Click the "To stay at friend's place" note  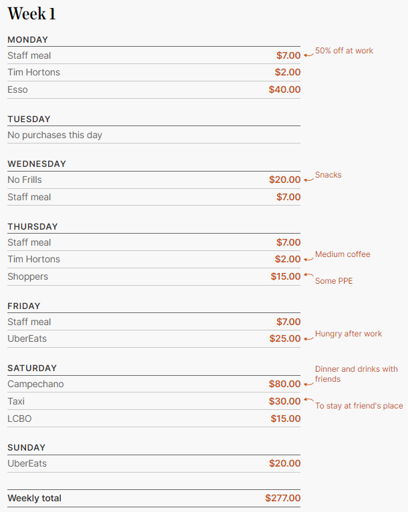pyautogui.click(x=359, y=406)
